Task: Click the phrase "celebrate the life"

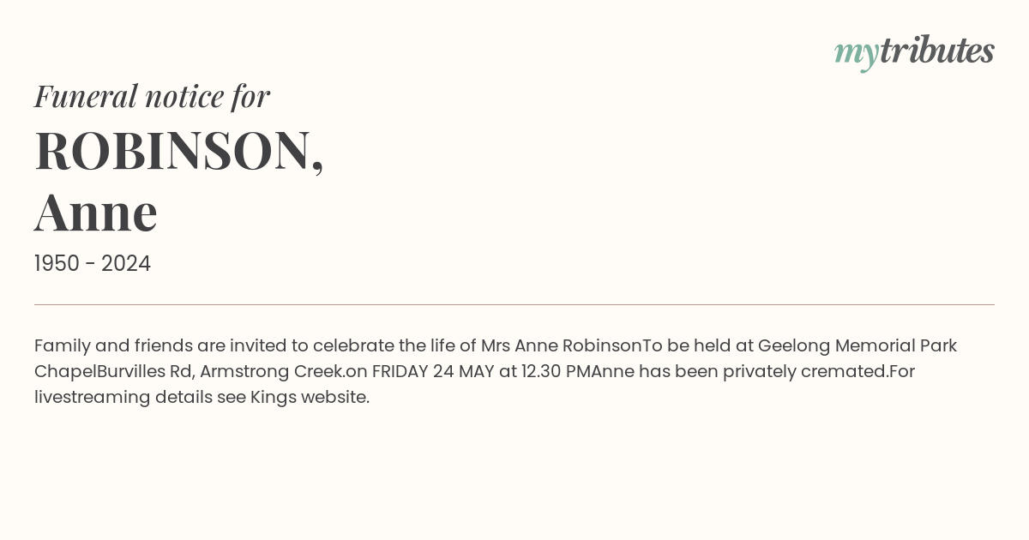Action: [384, 345]
